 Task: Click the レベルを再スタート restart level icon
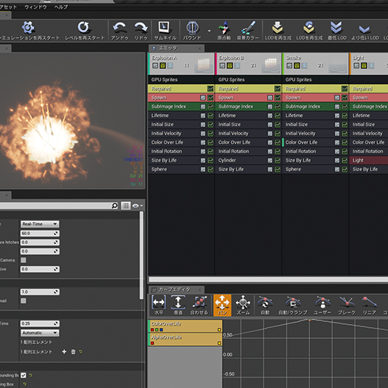(84, 27)
